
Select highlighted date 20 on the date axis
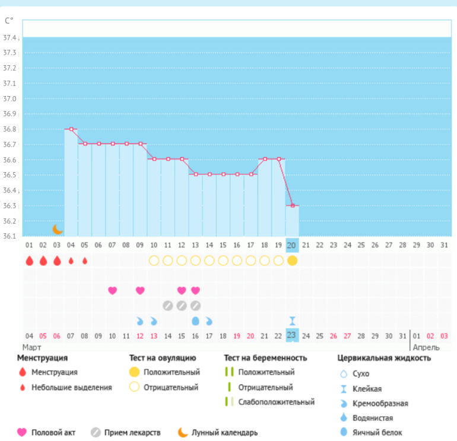click(292, 245)
